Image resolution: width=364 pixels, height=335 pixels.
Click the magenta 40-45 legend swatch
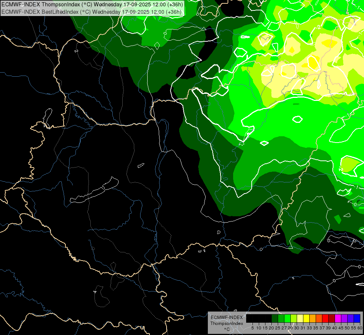[x=338, y=318]
